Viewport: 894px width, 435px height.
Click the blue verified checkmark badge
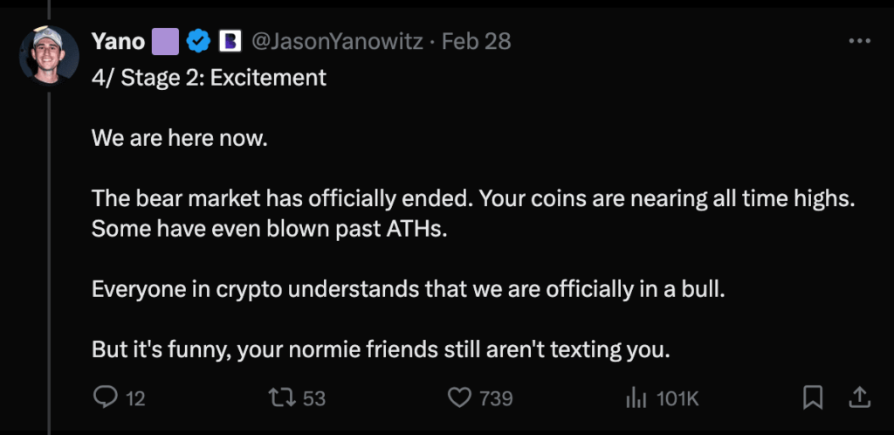pyautogui.click(x=198, y=41)
